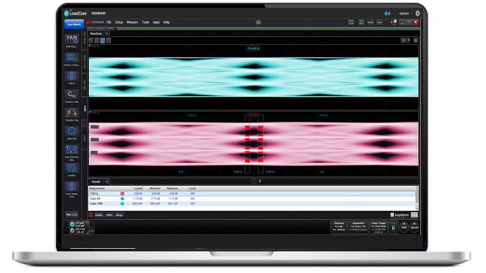This screenshot has height=273, width=486.
Task: Open the Math function round button
Action: pyautogui.click(x=404, y=227)
